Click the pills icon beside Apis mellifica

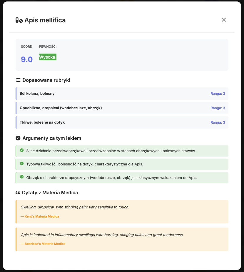(19, 20)
